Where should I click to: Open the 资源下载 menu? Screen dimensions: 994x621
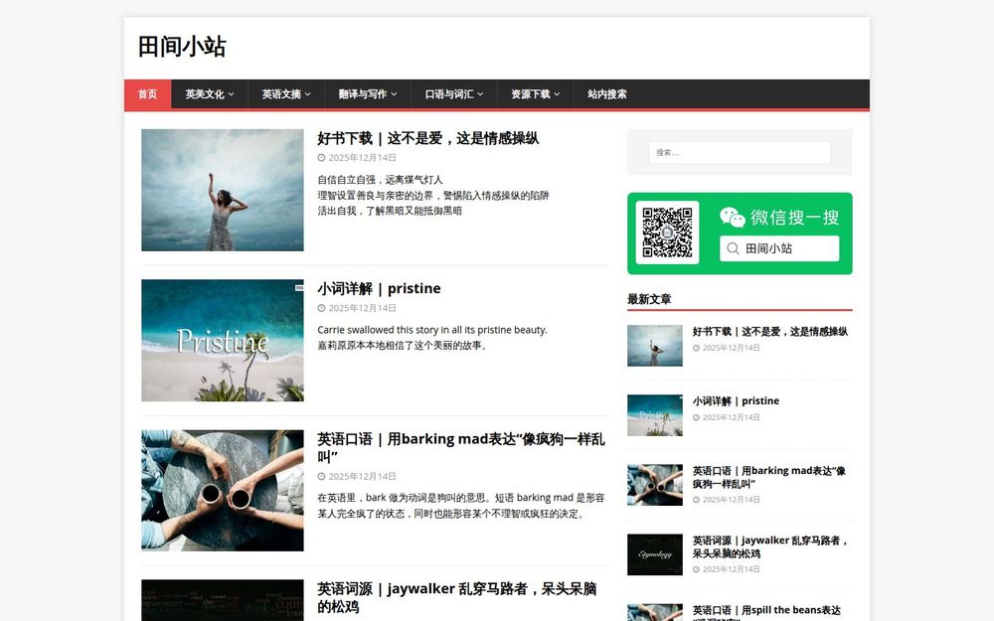point(535,94)
